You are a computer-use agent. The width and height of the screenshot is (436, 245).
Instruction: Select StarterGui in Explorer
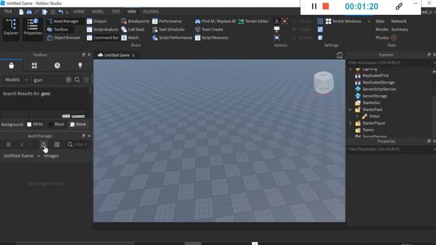click(371, 103)
